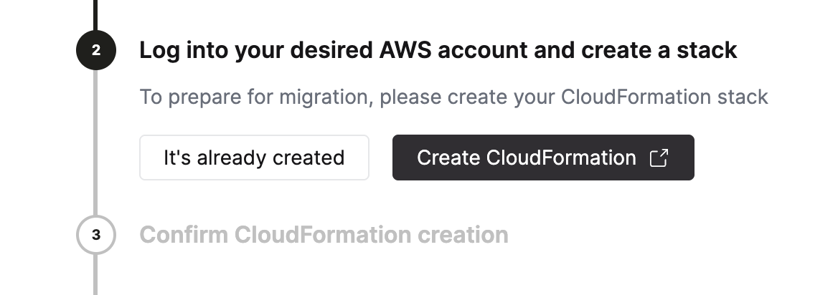Click the number 3 in the step indicator
The height and width of the screenshot is (295, 838).
[95, 235]
